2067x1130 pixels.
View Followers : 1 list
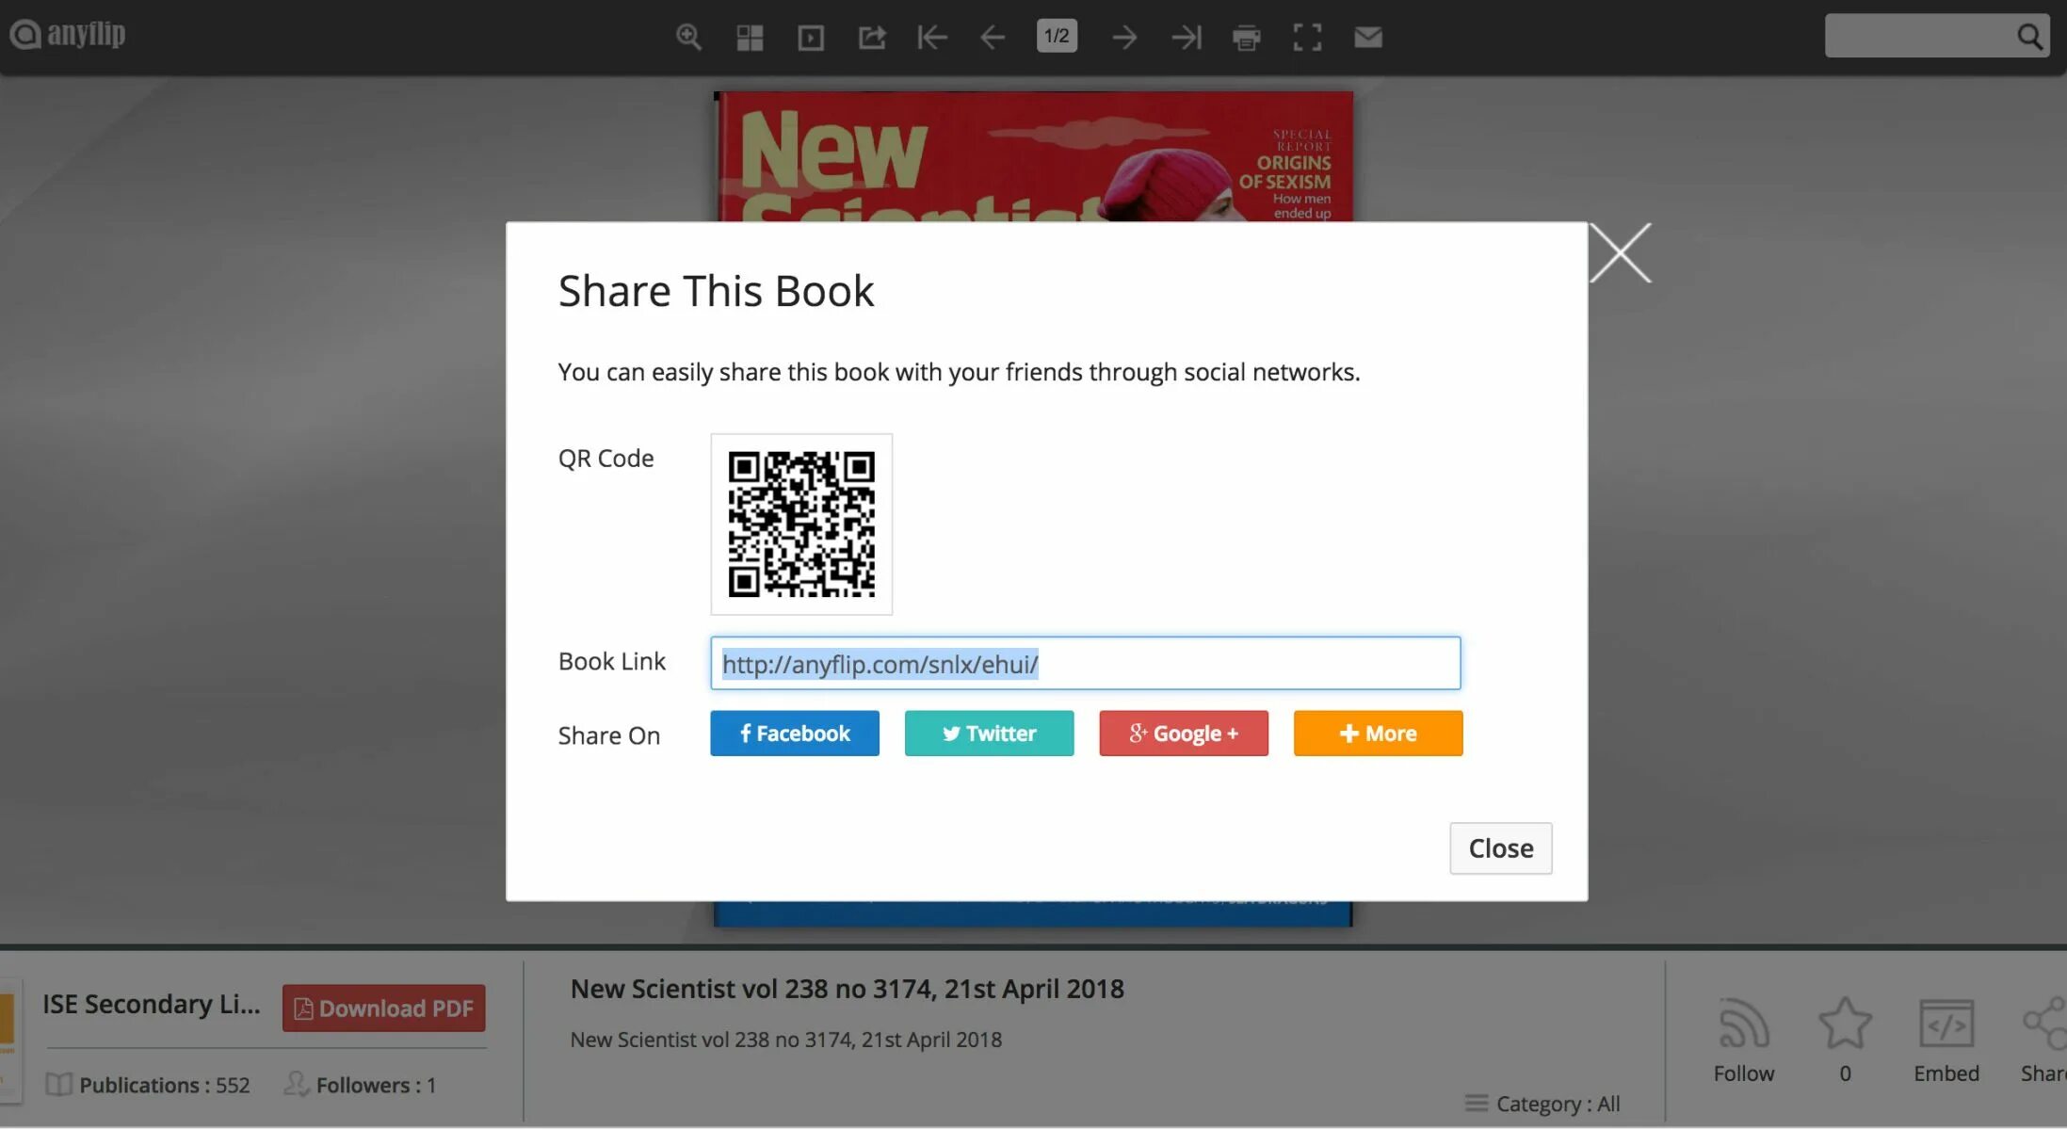click(361, 1085)
